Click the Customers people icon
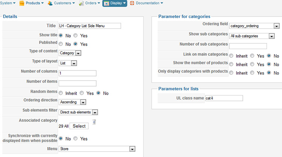This screenshot has height=157, width=282. point(50,3)
